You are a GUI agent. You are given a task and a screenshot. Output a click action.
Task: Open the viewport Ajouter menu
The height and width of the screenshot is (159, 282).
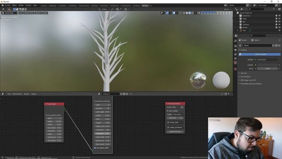(38, 13)
